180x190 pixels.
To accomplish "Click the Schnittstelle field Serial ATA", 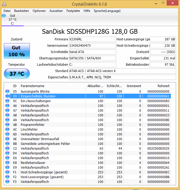I will [x=92, y=52].
